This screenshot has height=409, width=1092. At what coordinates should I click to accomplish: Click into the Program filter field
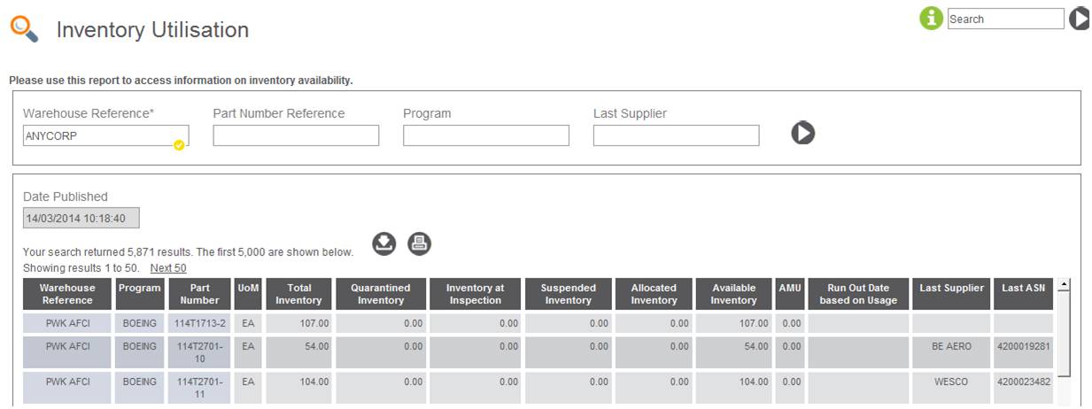coord(486,135)
